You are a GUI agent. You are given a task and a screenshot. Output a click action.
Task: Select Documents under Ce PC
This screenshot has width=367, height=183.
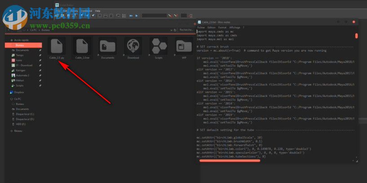point(22,109)
